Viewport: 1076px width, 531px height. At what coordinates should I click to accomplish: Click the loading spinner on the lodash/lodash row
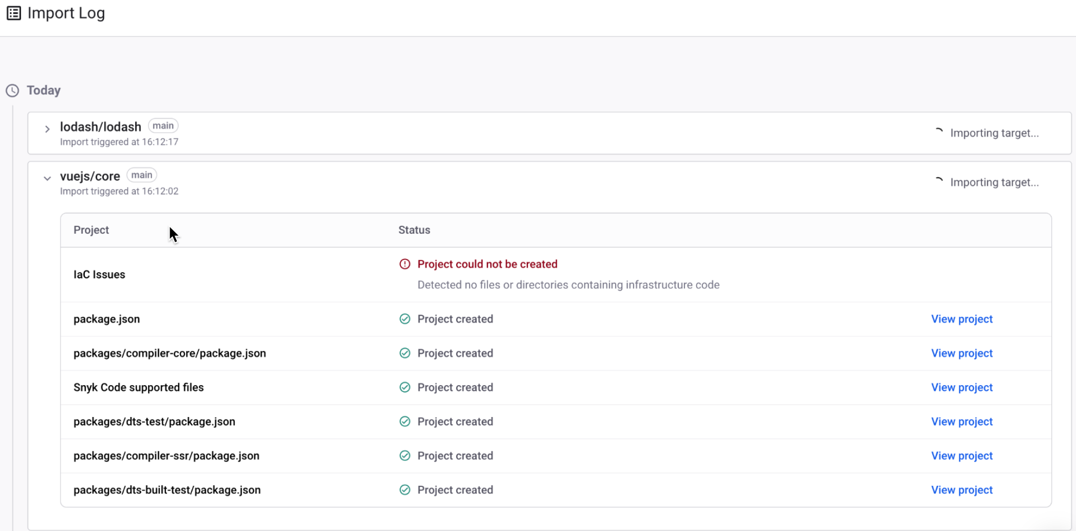point(938,132)
